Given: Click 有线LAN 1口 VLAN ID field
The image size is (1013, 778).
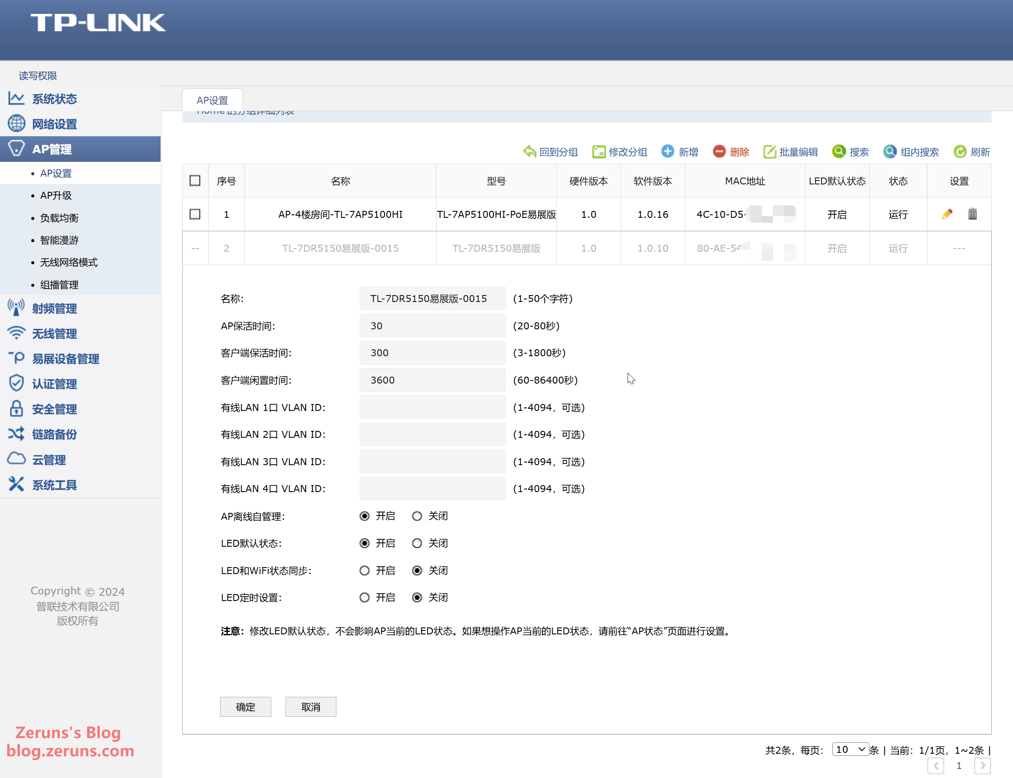Looking at the screenshot, I should pos(432,407).
